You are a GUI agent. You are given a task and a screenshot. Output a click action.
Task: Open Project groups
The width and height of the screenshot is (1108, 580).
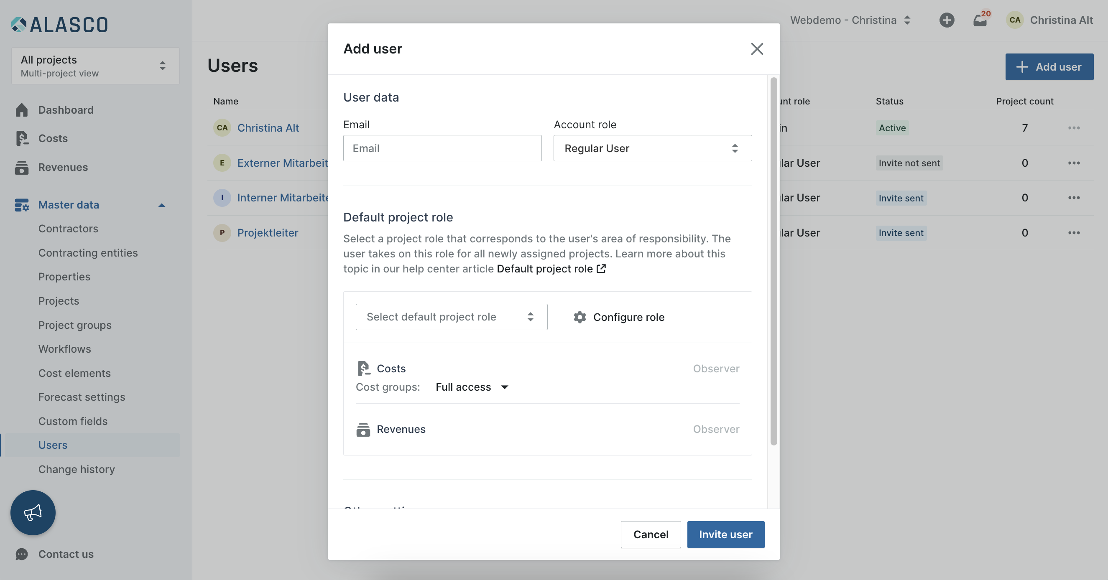75,325
